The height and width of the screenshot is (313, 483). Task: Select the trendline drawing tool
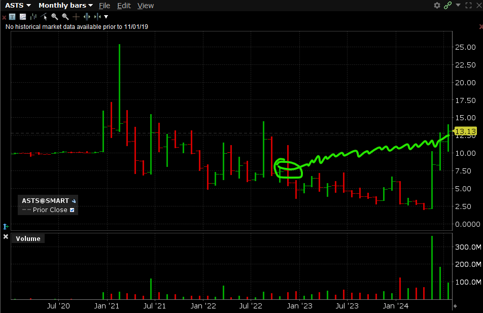point(44,17)
